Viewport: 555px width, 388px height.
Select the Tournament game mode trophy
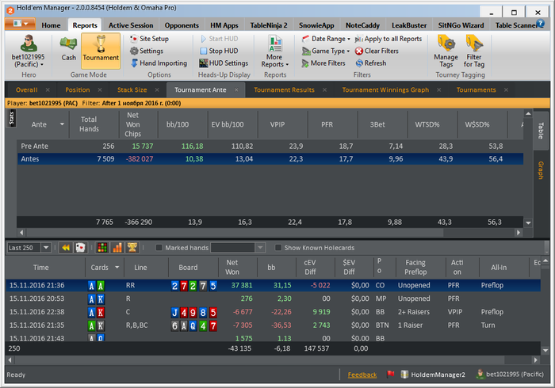101,51
